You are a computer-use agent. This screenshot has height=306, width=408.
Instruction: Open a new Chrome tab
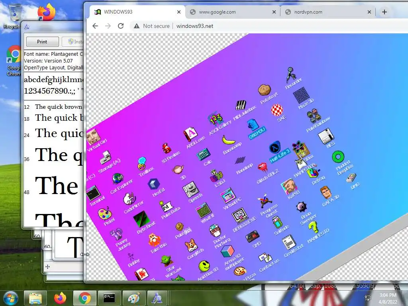[x=384, y=12]
